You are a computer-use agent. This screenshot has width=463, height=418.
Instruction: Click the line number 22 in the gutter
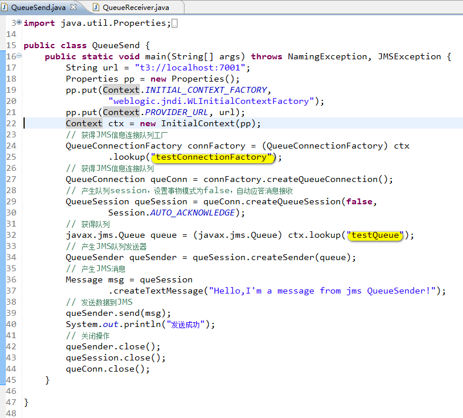(x=11, y=123)
